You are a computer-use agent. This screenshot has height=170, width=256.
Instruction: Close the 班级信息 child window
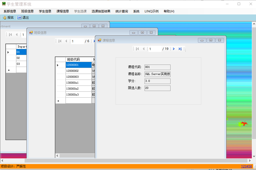(151, 33)
